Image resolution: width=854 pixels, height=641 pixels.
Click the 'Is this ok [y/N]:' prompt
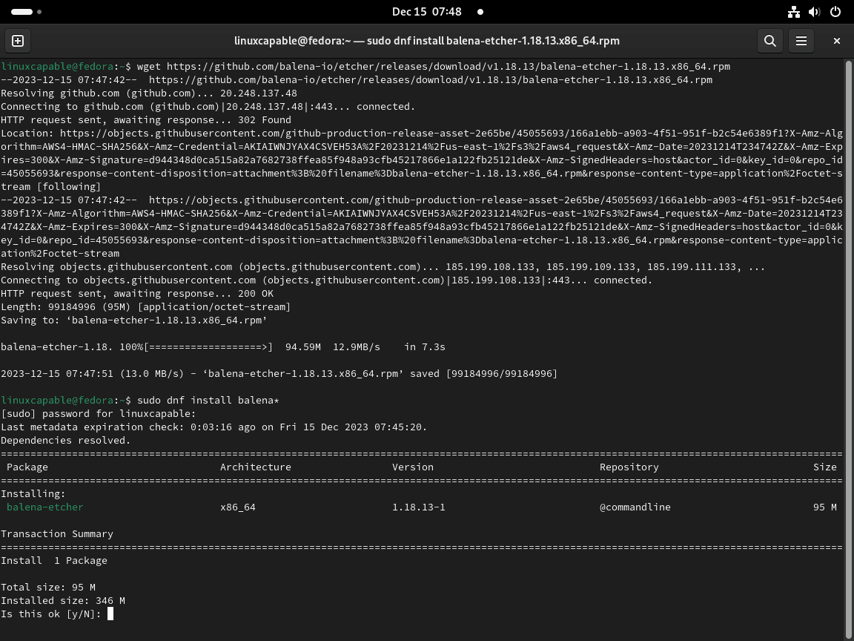51,614
